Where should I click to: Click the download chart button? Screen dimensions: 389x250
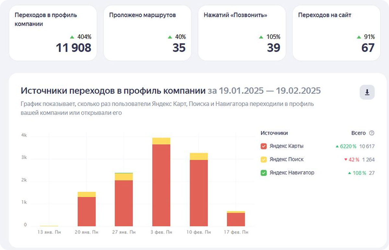pyautogui.click(x=367, y=92)
